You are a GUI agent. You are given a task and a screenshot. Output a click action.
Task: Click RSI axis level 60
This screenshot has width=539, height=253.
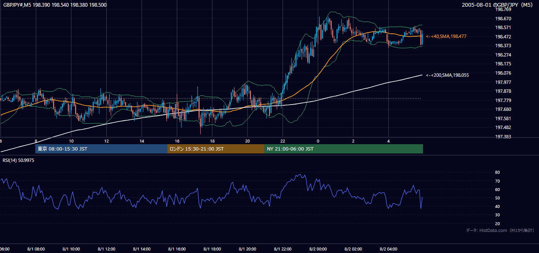click(497, 189)
